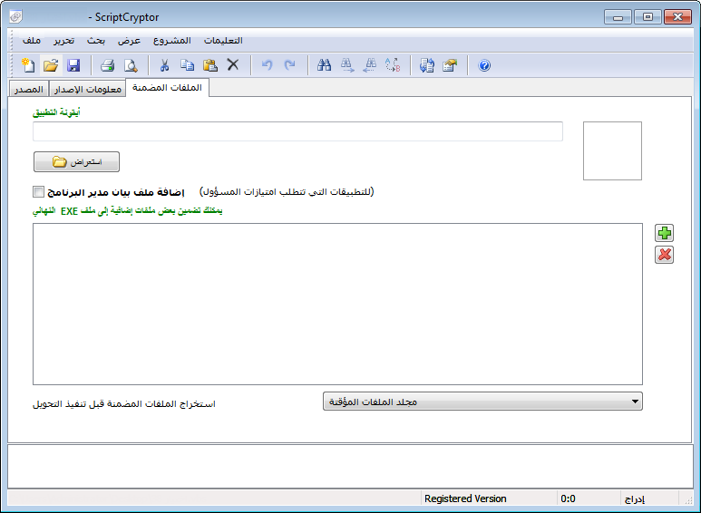Click the New file toolbar icon
This screenshot has height=513, width=701.
[x=28, y=65]
